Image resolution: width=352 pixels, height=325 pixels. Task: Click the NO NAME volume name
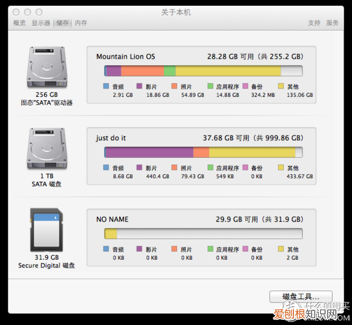112,219
